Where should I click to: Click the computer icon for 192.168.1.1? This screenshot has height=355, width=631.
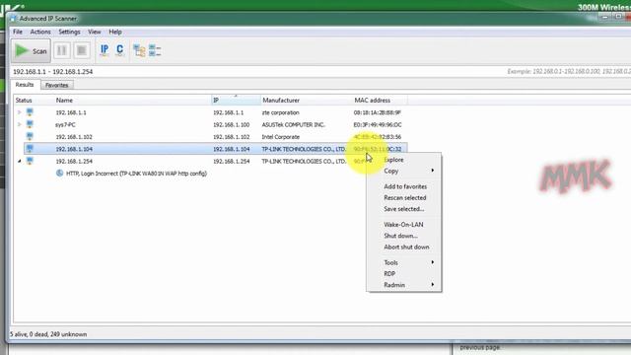(x=30, y=112)
